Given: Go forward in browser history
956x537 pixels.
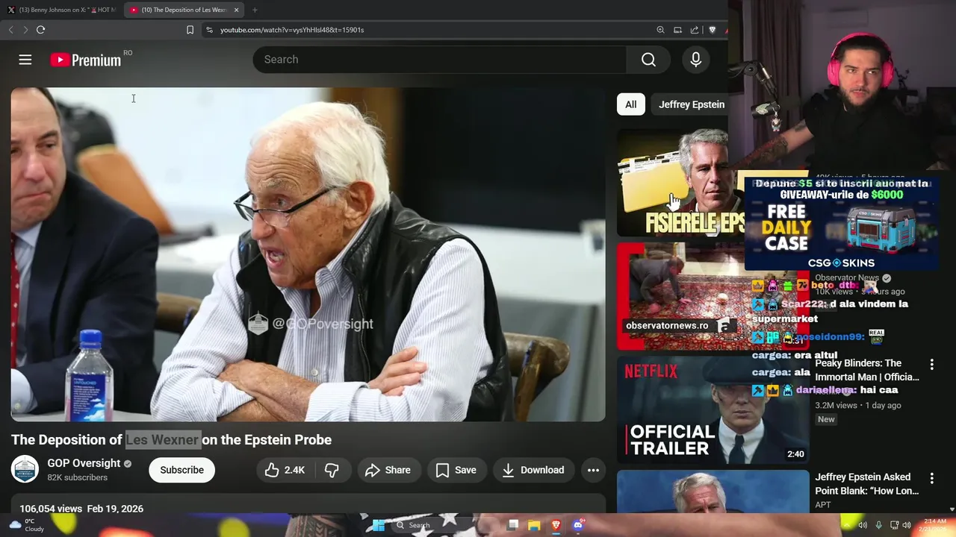Looking at the screenshot, I should 25,30.
